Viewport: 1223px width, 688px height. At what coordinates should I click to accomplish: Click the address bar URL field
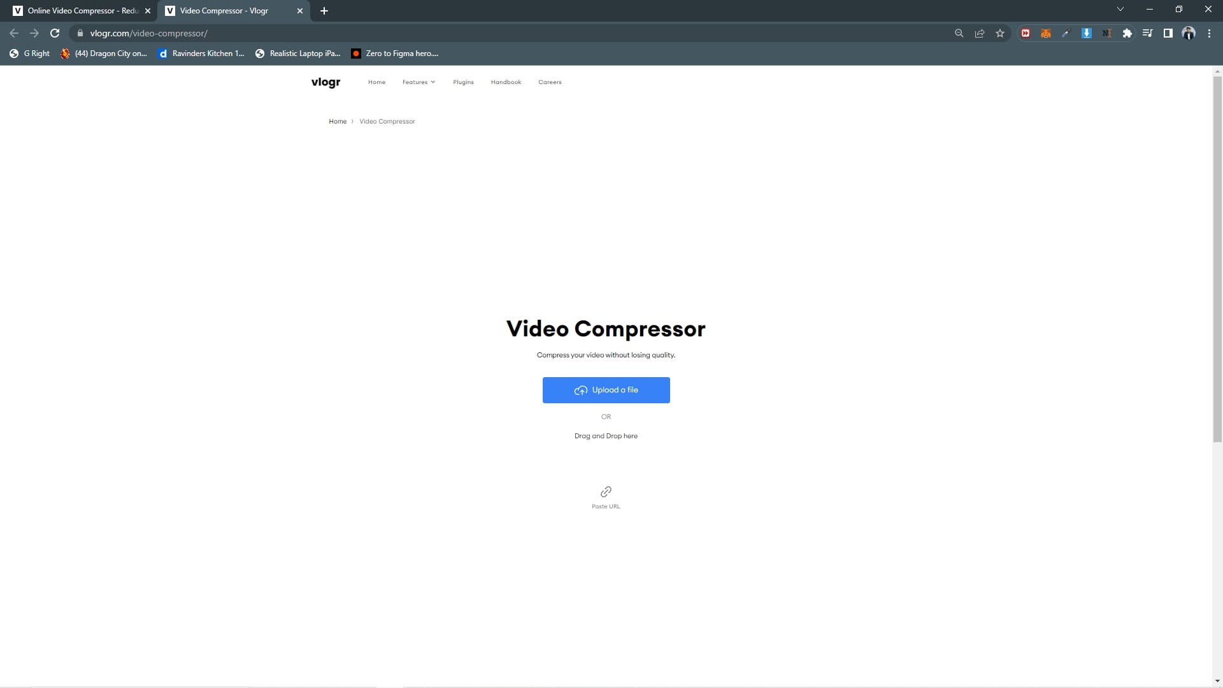[446, 33]
